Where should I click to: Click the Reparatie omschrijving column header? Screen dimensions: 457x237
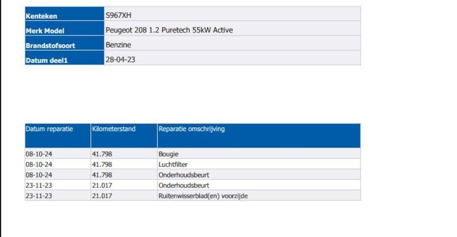[192, 129]
